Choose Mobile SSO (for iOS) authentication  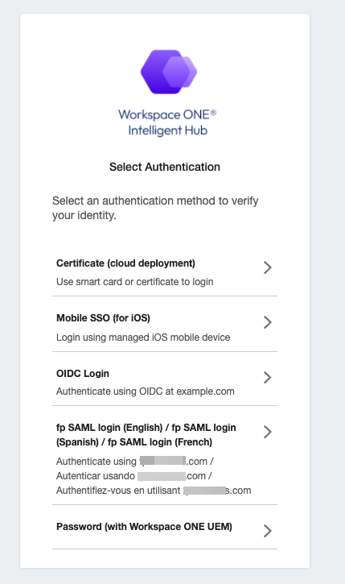104,318
